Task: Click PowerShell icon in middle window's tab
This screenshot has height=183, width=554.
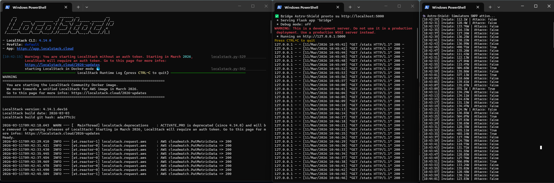Action: pos(279,7)
